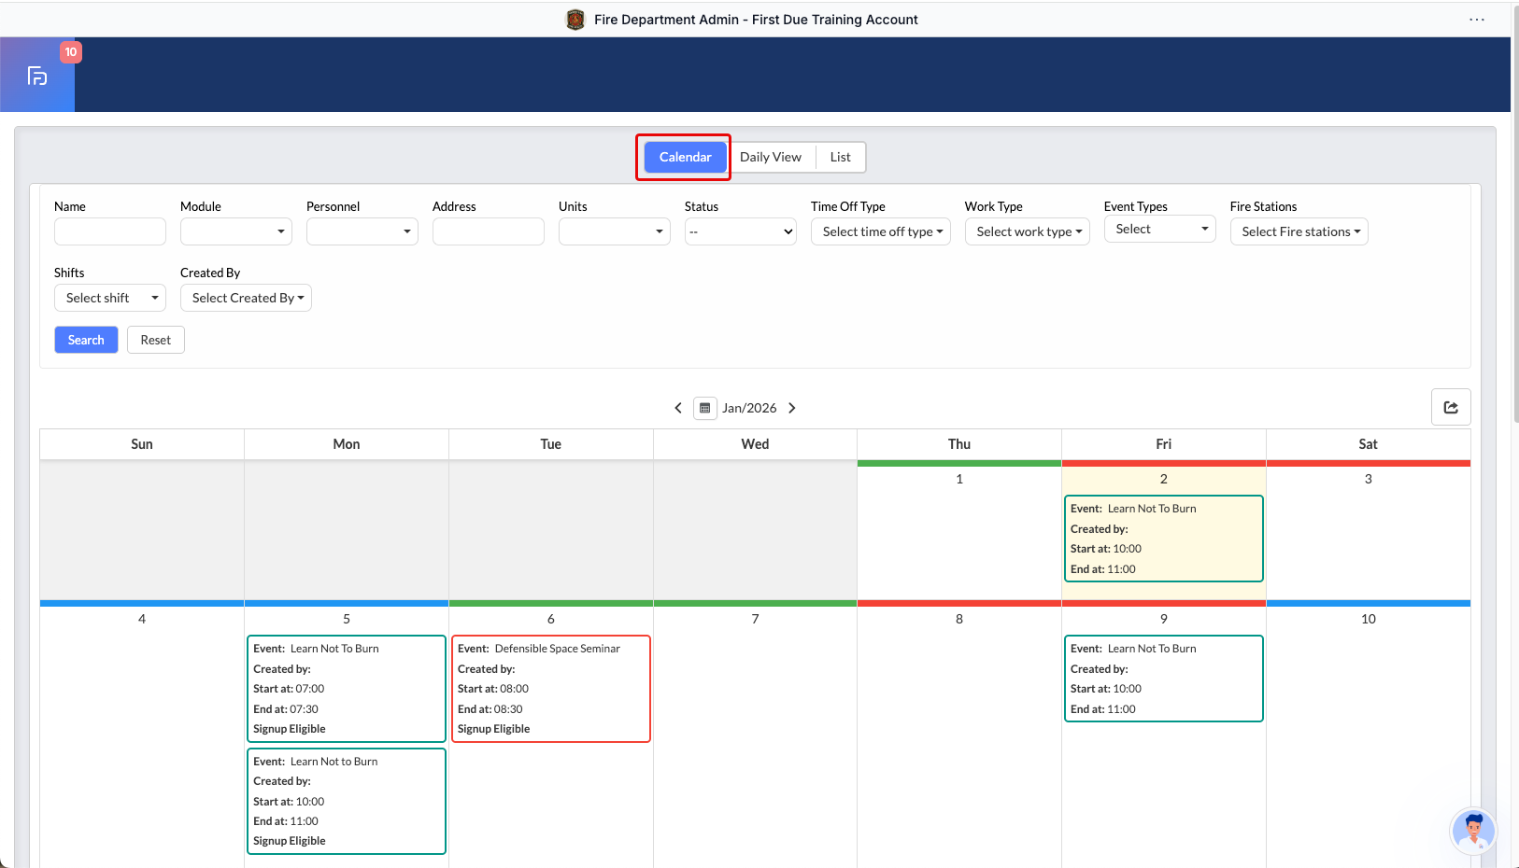Open the support chat avatar icon
Screen dimensions: 1519x868
1473,830
